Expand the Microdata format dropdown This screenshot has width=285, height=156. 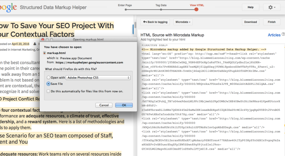click(184, 22)
